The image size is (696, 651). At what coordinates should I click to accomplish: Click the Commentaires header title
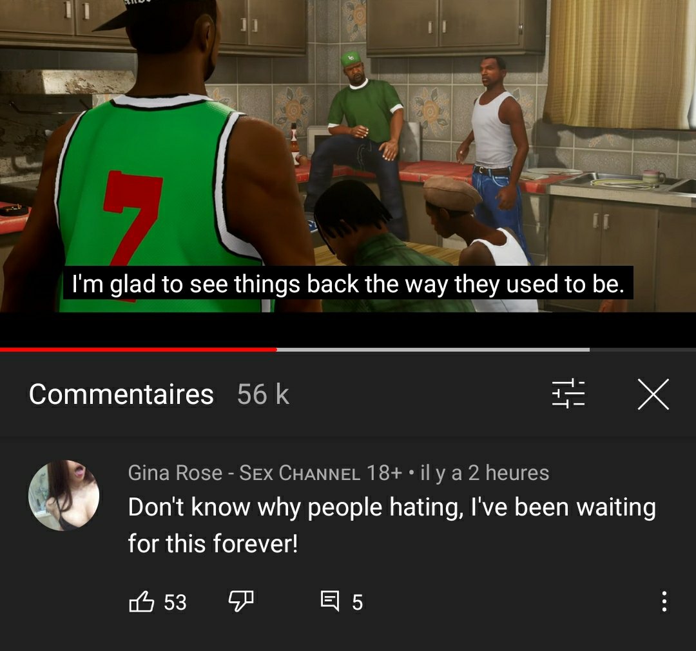121,394
